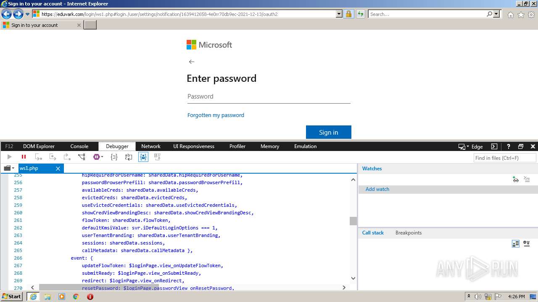
Task: Select the Debugger tab
Action: (117, 146)
